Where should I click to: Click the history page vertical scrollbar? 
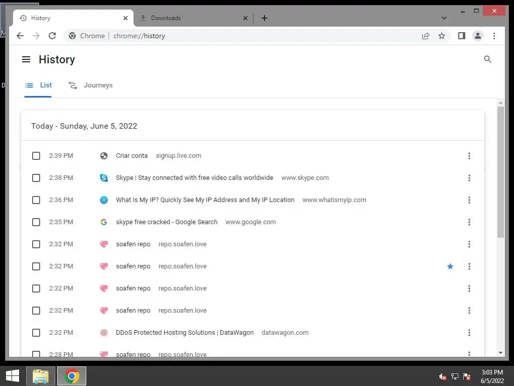pyautogui.click(x=500, y=172)
